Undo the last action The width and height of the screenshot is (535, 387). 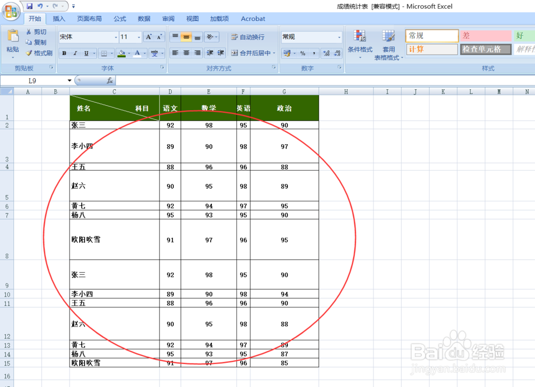coord(40,6)
